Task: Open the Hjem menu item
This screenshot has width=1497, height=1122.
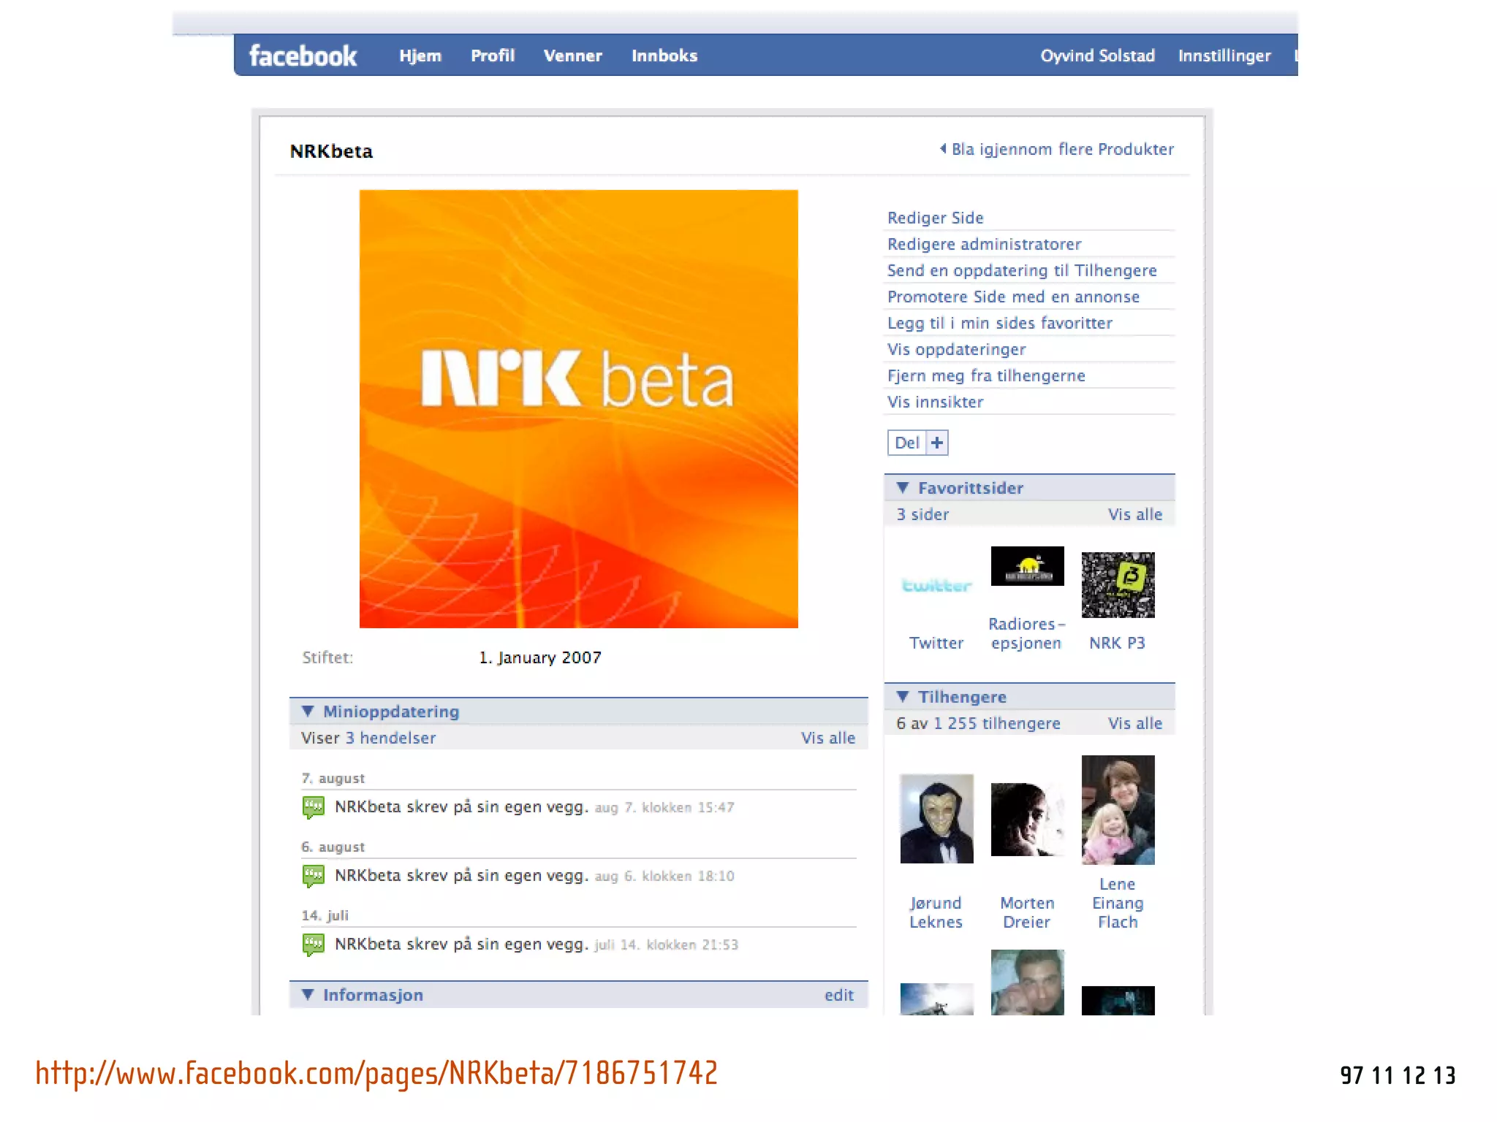Action: pos(420,56)
